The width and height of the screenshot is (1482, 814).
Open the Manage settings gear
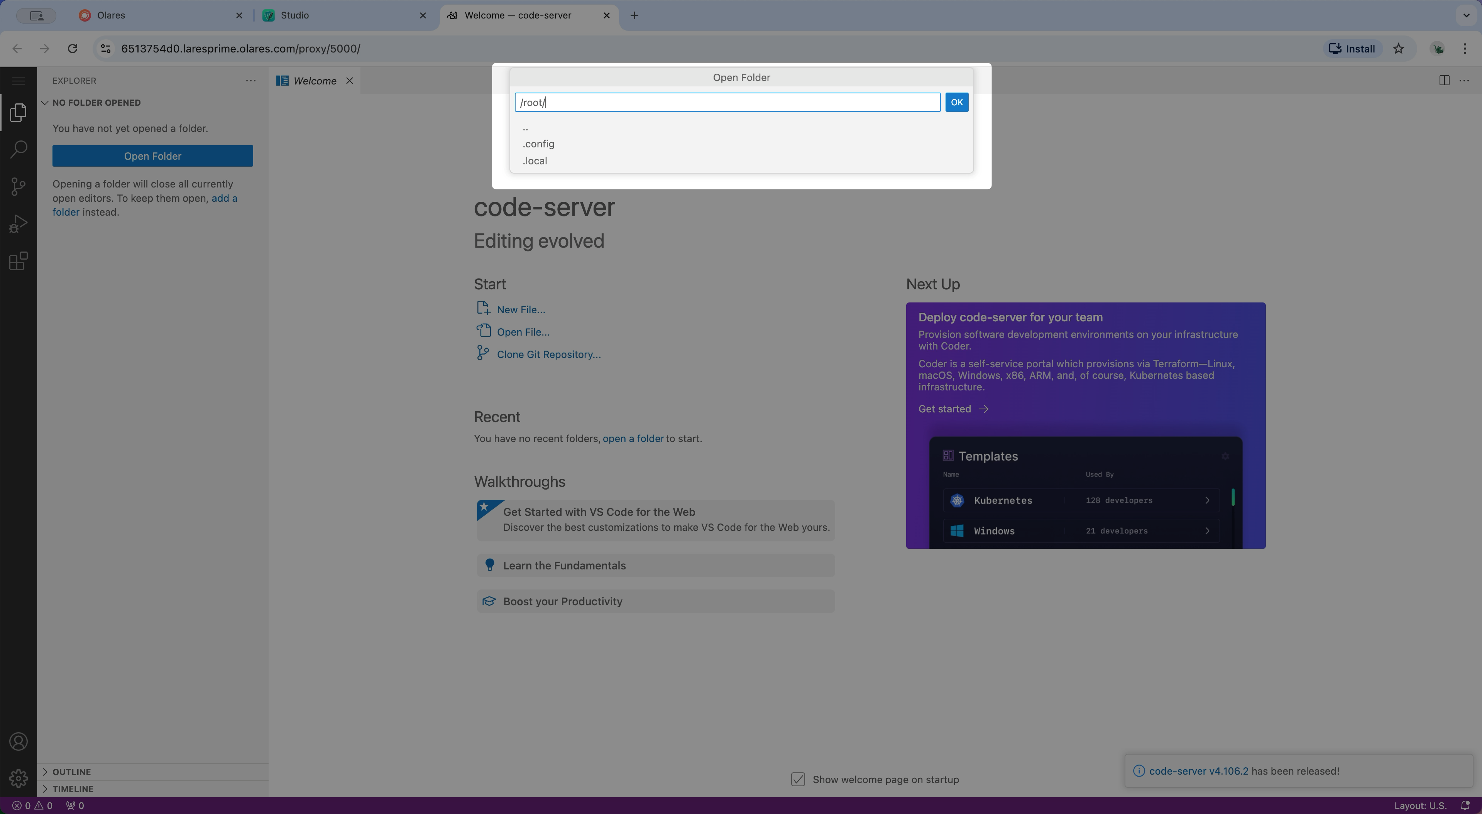[x=19, y=778]
